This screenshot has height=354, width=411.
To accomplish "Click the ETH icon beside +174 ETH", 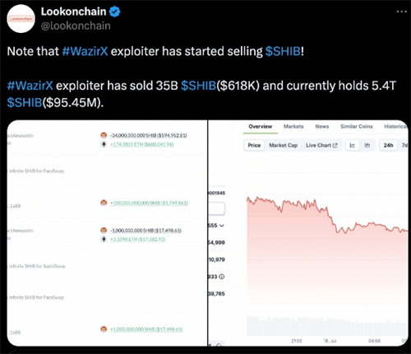I will click(x=104, y=144).
